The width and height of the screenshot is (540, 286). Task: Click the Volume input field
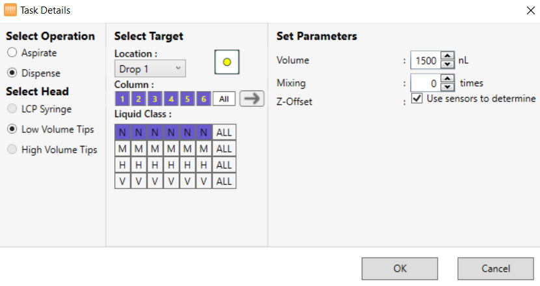click(425, 61)
